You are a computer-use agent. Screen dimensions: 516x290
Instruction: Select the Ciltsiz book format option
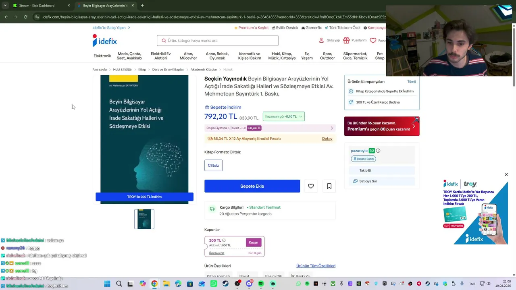click(x=213, y=166)
